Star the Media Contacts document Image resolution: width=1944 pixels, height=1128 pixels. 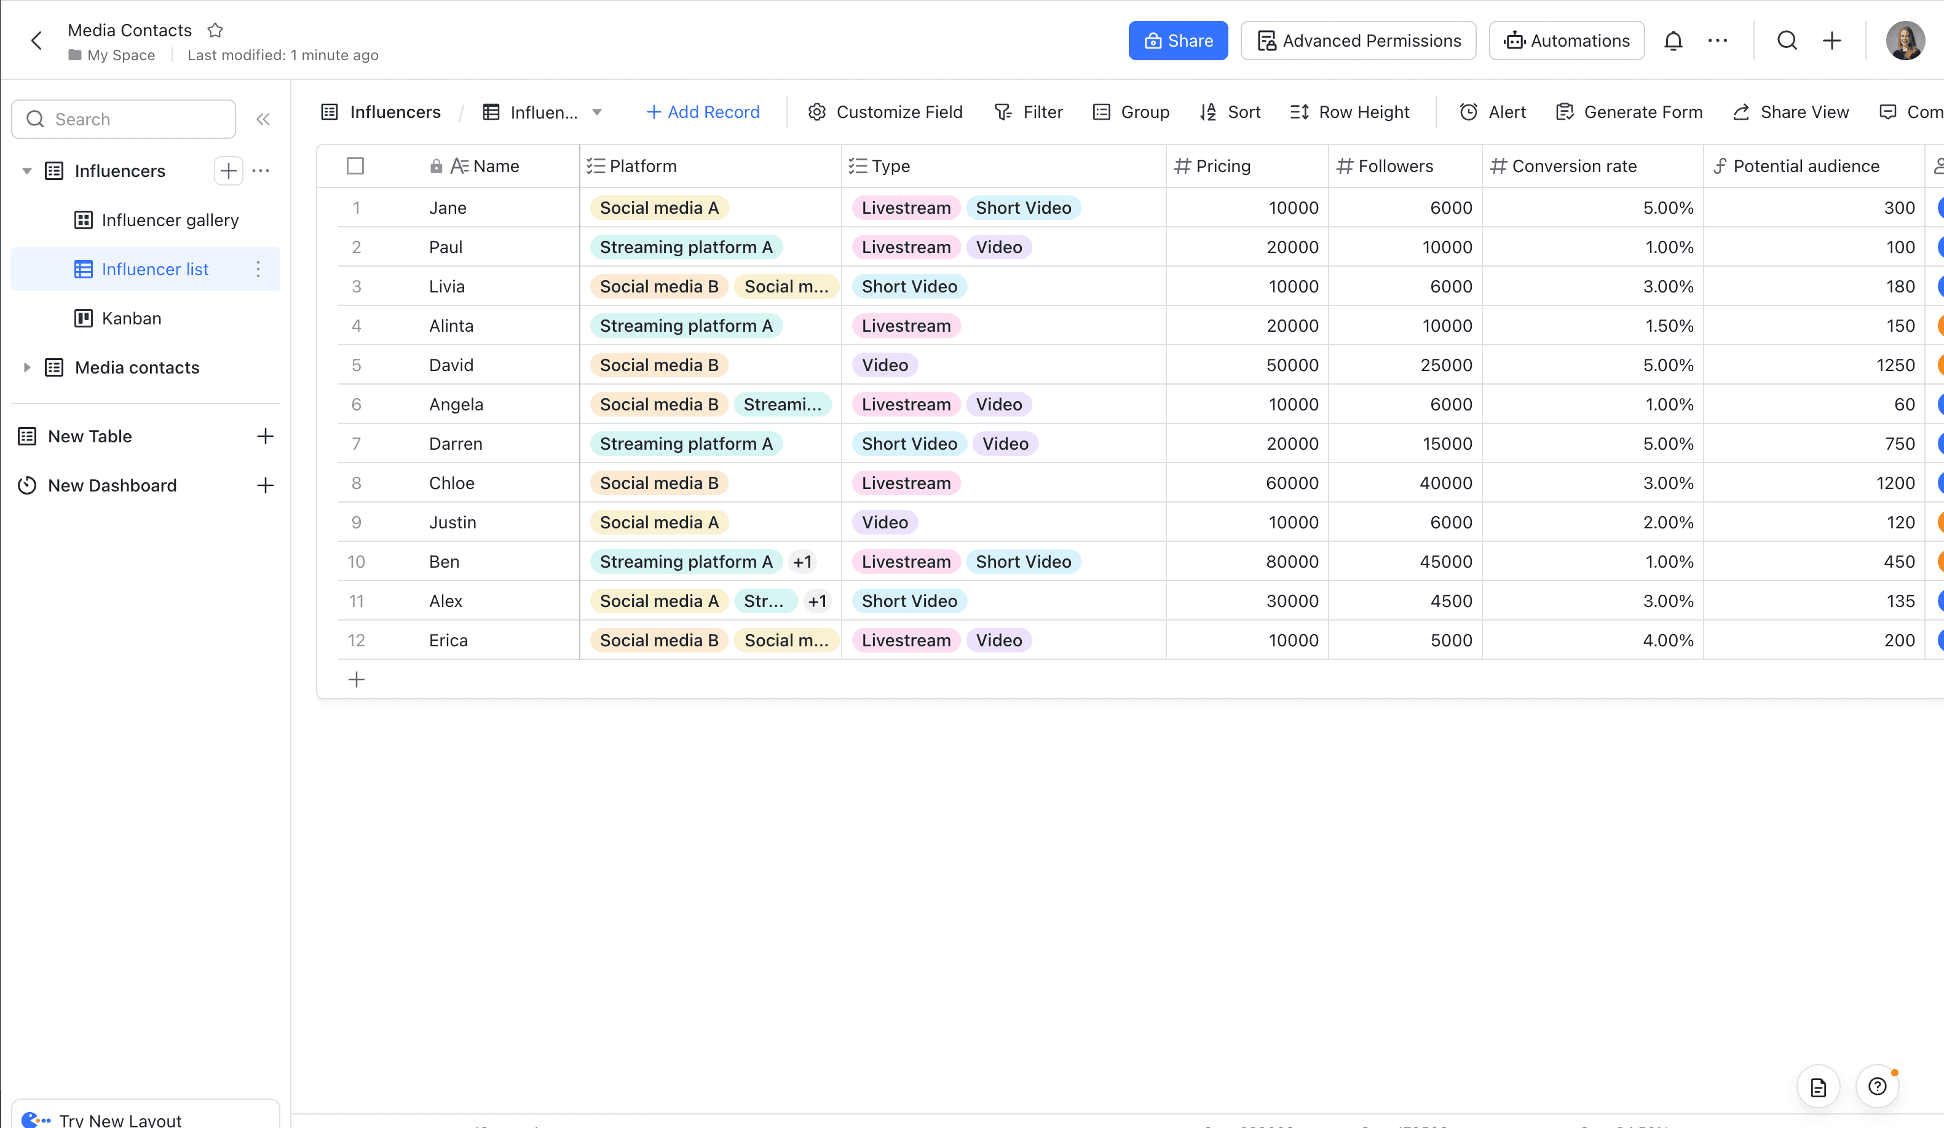(x=215, y=30)
